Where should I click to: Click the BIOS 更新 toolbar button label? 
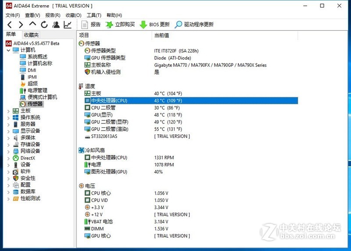point(159,25)
